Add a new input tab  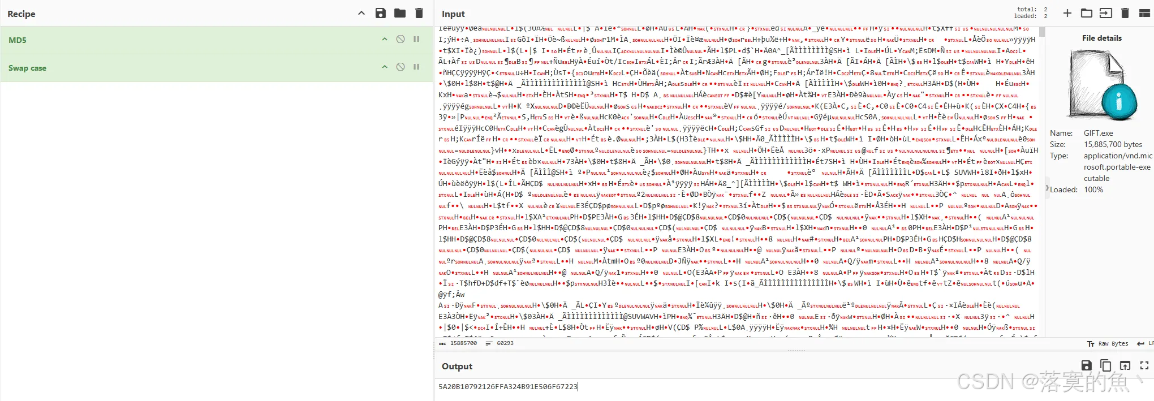pyautogui.click(x=1067, y=13)
